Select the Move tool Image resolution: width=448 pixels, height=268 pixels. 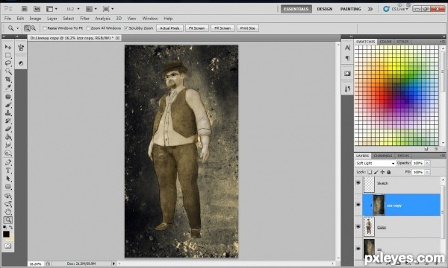coord(8,47)
